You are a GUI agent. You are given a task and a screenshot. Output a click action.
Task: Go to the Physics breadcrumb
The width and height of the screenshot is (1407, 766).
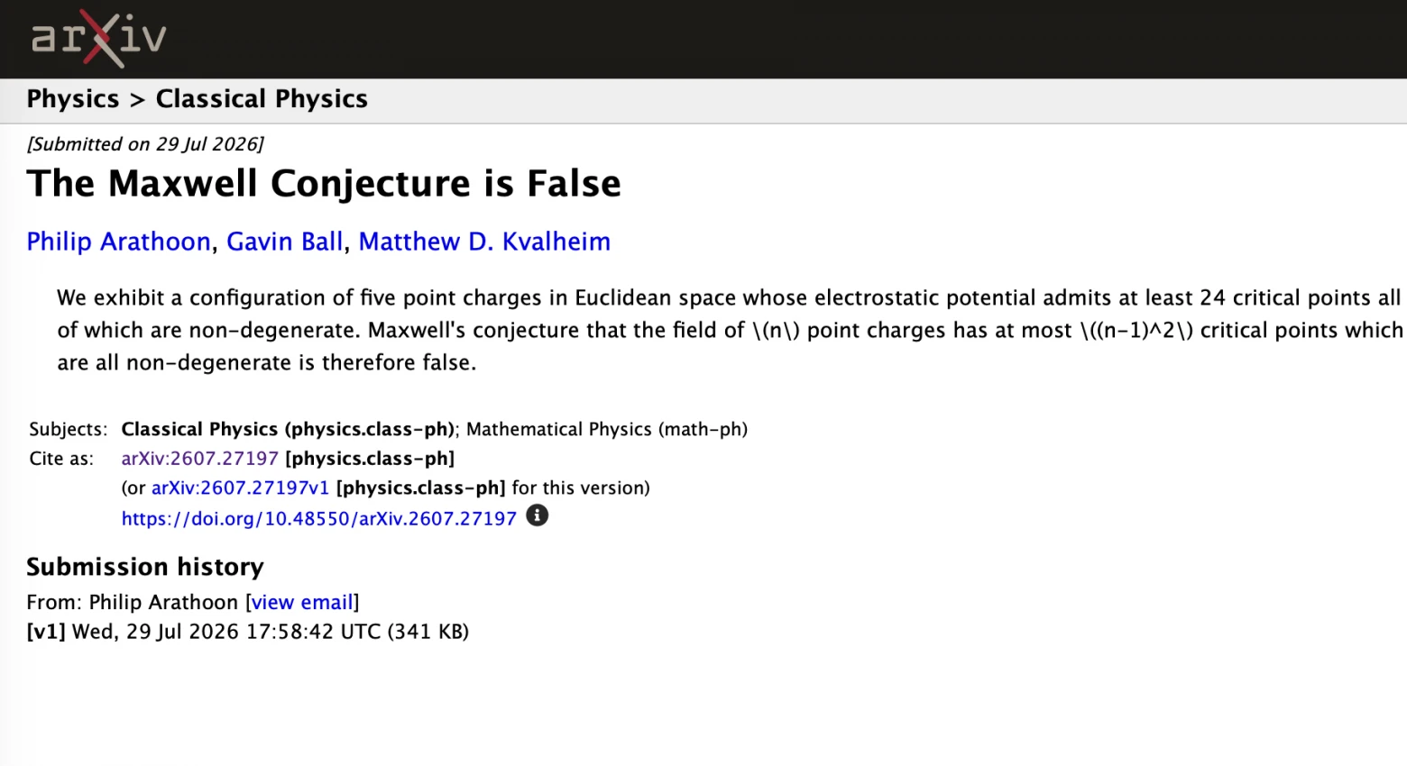[x=73, y=99]
